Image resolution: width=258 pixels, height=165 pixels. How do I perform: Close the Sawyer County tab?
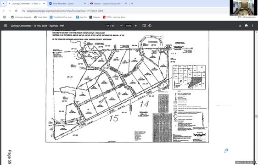[x=126, y=4]
